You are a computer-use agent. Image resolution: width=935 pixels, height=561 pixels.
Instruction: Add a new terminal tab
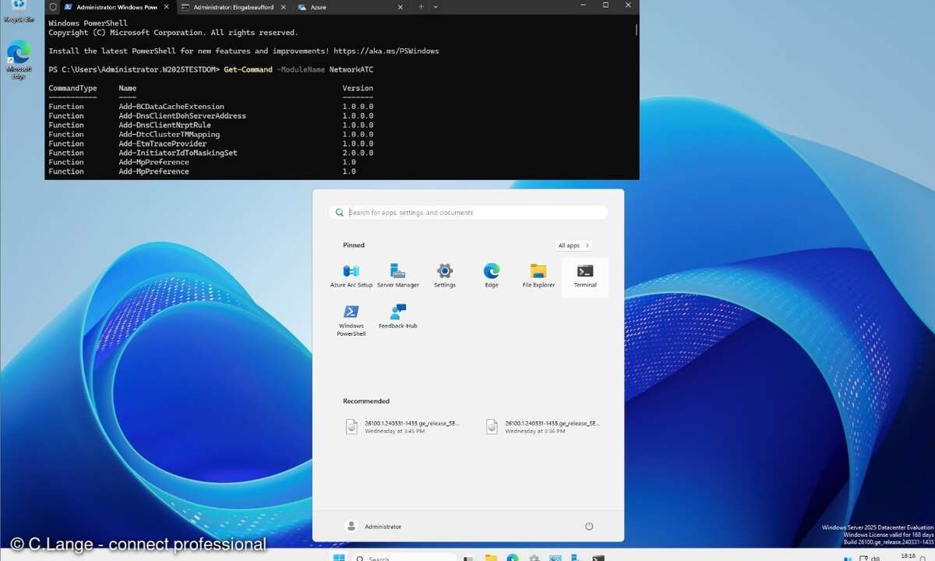(x=421, y=7)
